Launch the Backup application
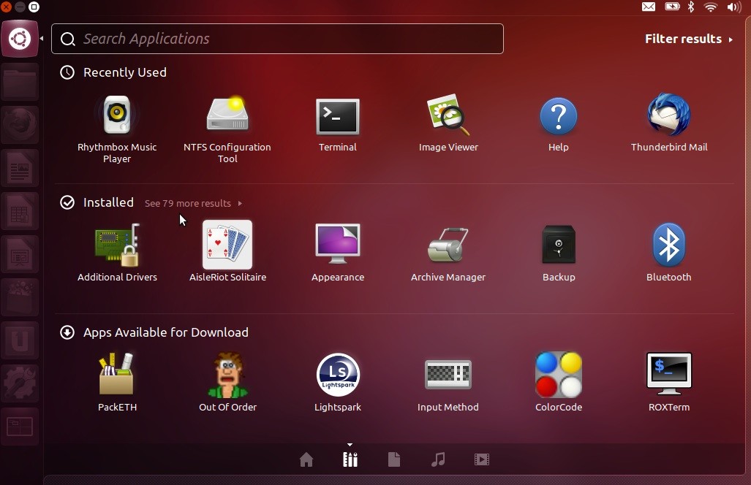This screenshot has width=751, height=485. pyautogui.click(x=559, y=245)
